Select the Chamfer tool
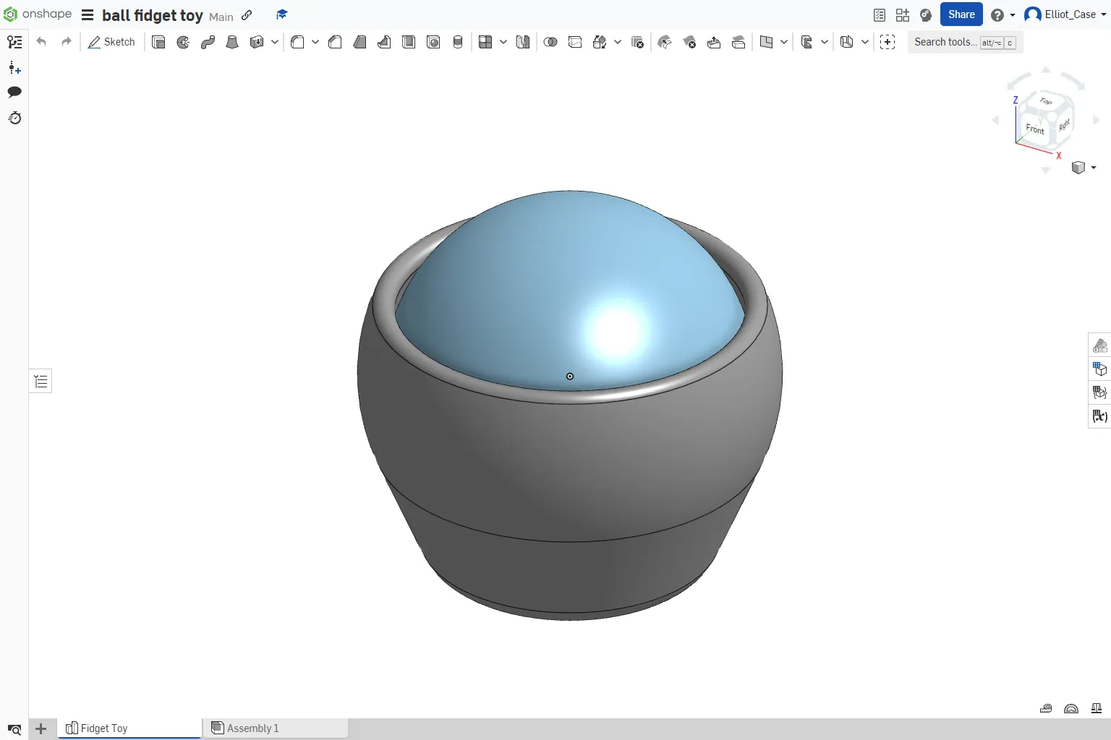The image size is (1111, 740). [x=335, y=42]
